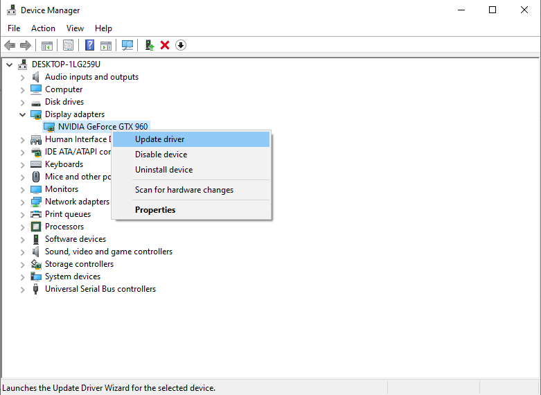This screenshot has height=395, width=541.
Task: Click the Audio inputs and outputs speaker icon
Action: [x=36, y=77]
